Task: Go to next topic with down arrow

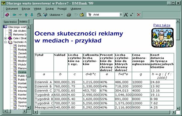Action: [x=32, y=15]
